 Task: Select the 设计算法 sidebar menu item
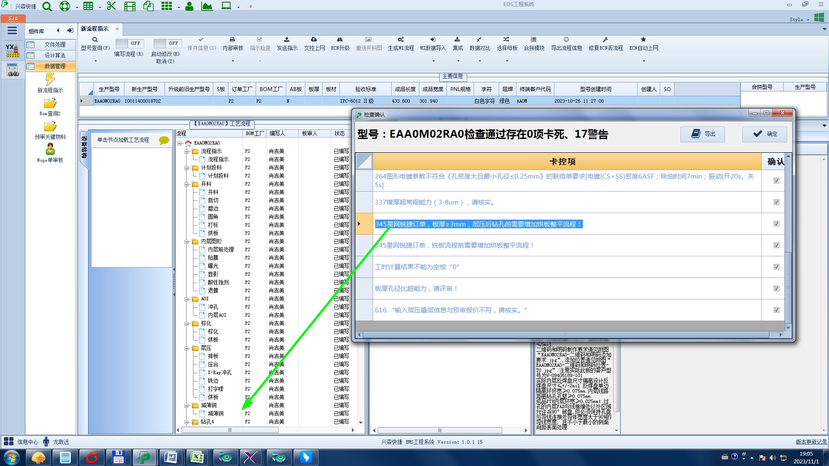[x=55, y=55]
